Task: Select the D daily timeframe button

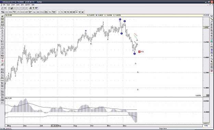Action: (x=77, y=12)
